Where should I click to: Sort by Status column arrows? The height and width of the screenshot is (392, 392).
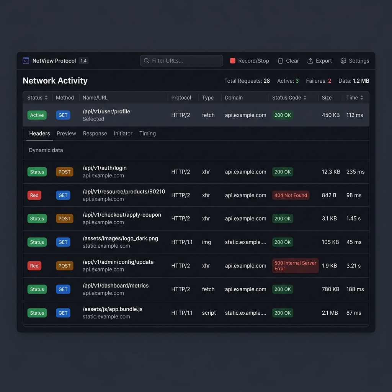tap(46, 98)
